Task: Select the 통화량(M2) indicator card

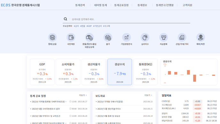Action: 146,72
